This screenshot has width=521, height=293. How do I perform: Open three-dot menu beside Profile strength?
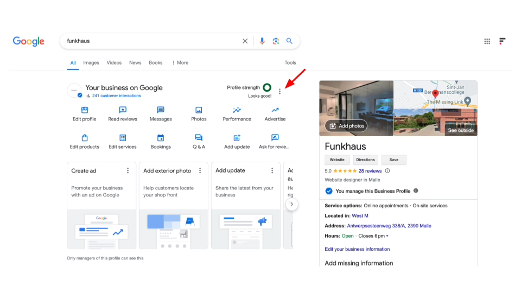[279, 92]
